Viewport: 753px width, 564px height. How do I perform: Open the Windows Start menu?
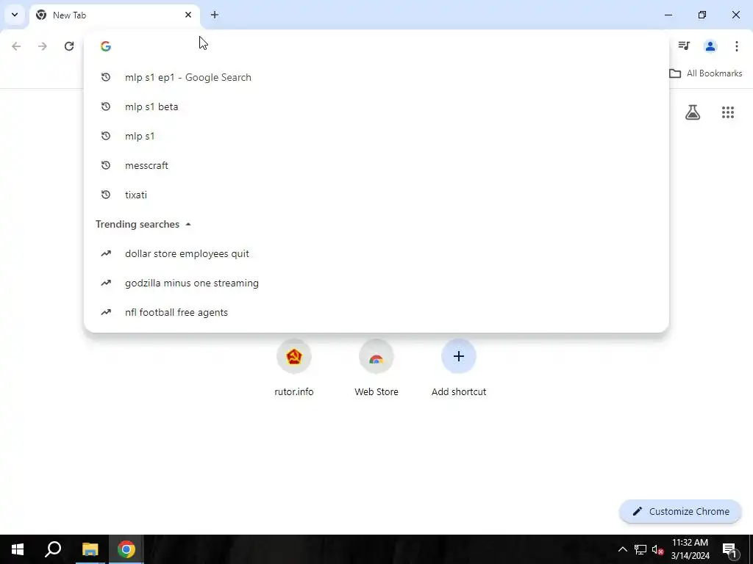coord(18,549)
